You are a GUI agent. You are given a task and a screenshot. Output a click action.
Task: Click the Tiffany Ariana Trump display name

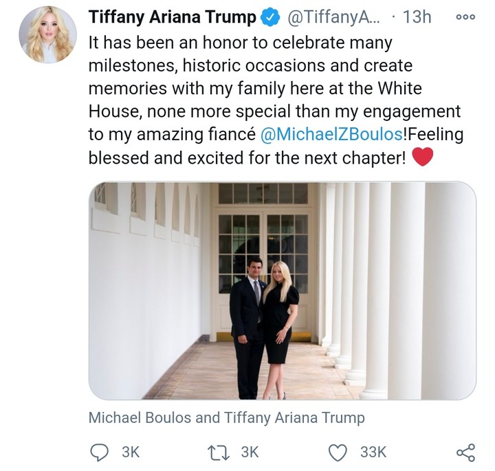[173, 18]
